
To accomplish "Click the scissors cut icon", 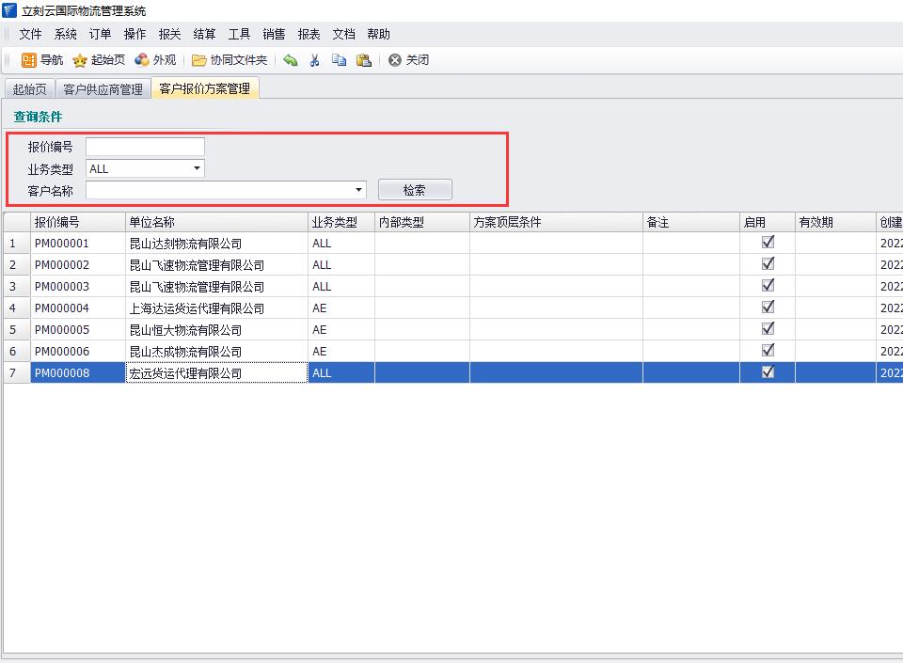I will pos(315,60).
